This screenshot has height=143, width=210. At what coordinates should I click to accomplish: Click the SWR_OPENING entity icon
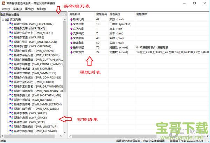click(x=11, y=46)
